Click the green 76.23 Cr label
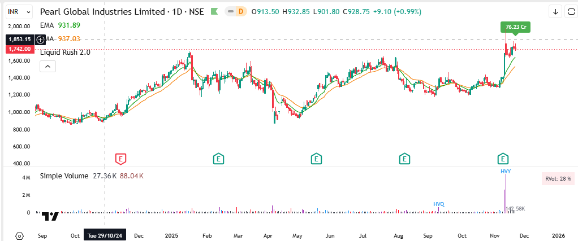Image resolution: width=578 pixels, height=241 pixels. point(515,27)
